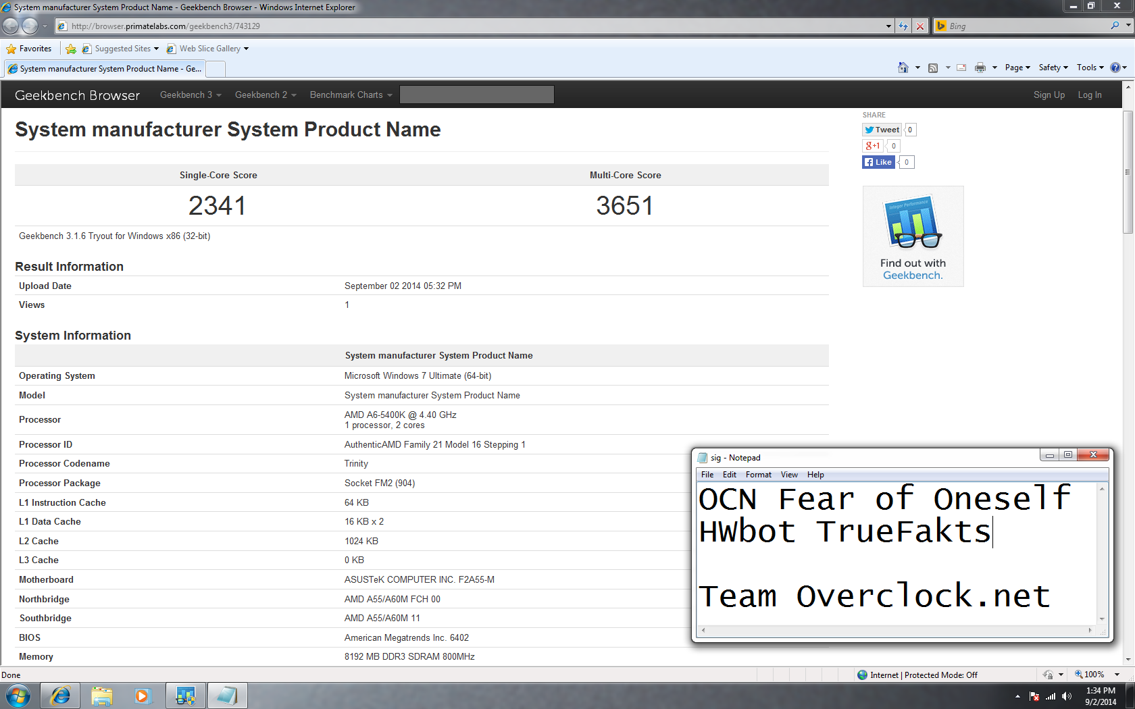The image size is (1135, 709).
Task: Expand Suggested Sites dropdown
Action: coord(156,49)
